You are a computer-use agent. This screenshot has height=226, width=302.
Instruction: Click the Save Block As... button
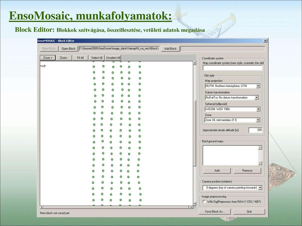215,212
